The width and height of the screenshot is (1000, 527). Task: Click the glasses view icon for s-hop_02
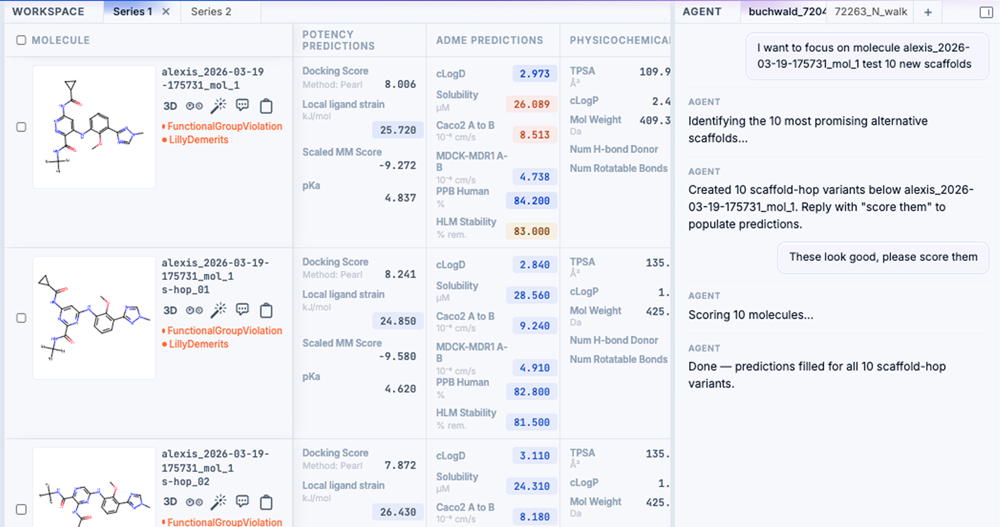[194, 501]
